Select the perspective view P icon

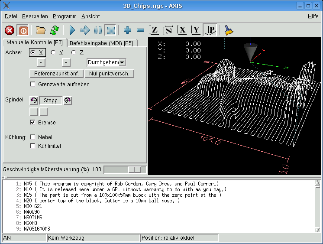coord(210,30)
